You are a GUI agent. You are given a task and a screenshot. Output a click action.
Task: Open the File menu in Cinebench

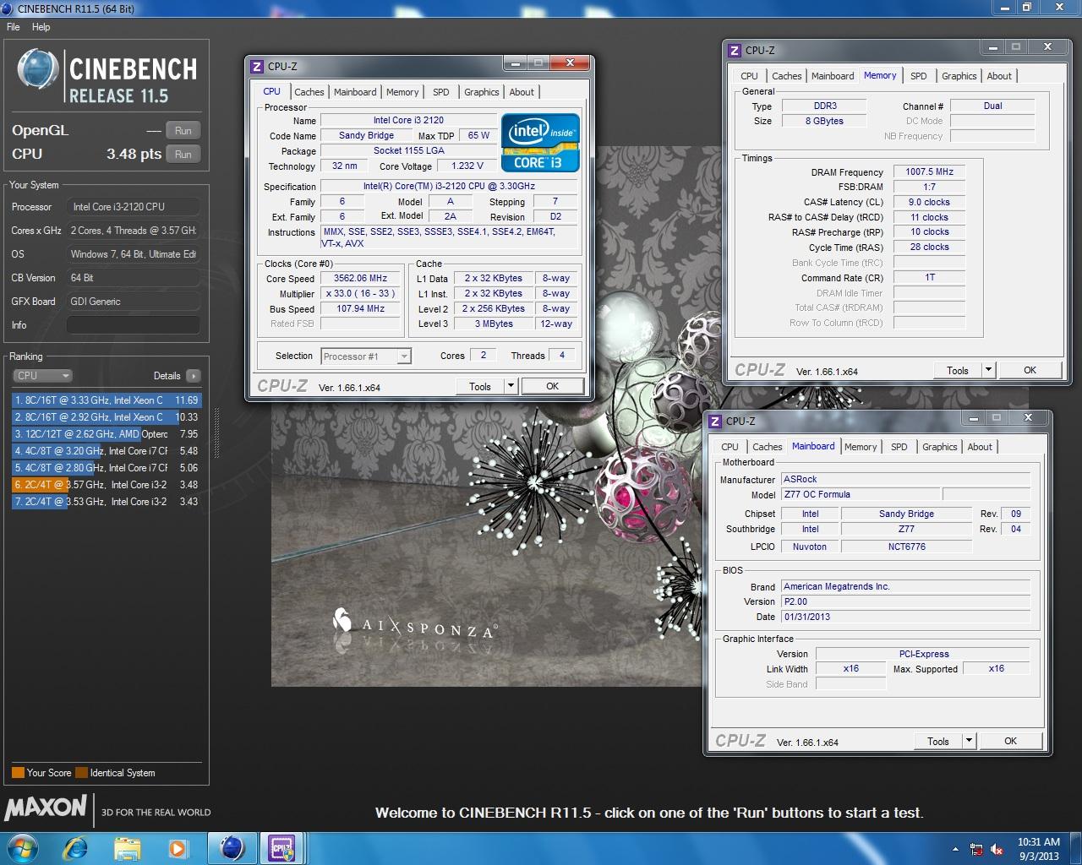pos(14,27)
